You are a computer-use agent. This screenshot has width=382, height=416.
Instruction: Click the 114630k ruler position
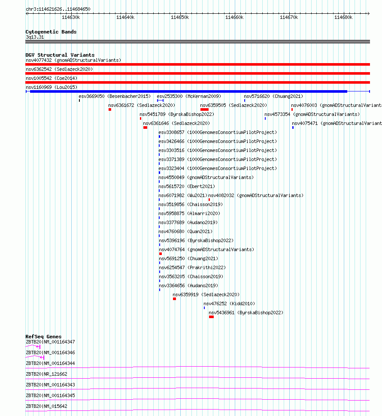click(71, 17)
